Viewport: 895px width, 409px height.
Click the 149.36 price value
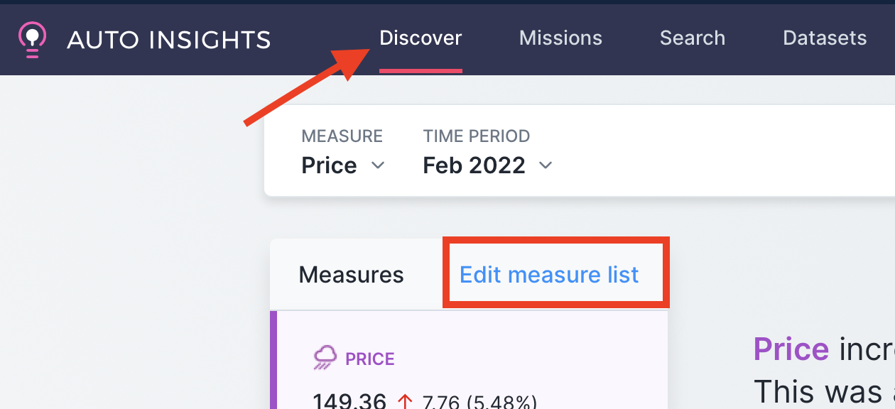coord(349,400)
